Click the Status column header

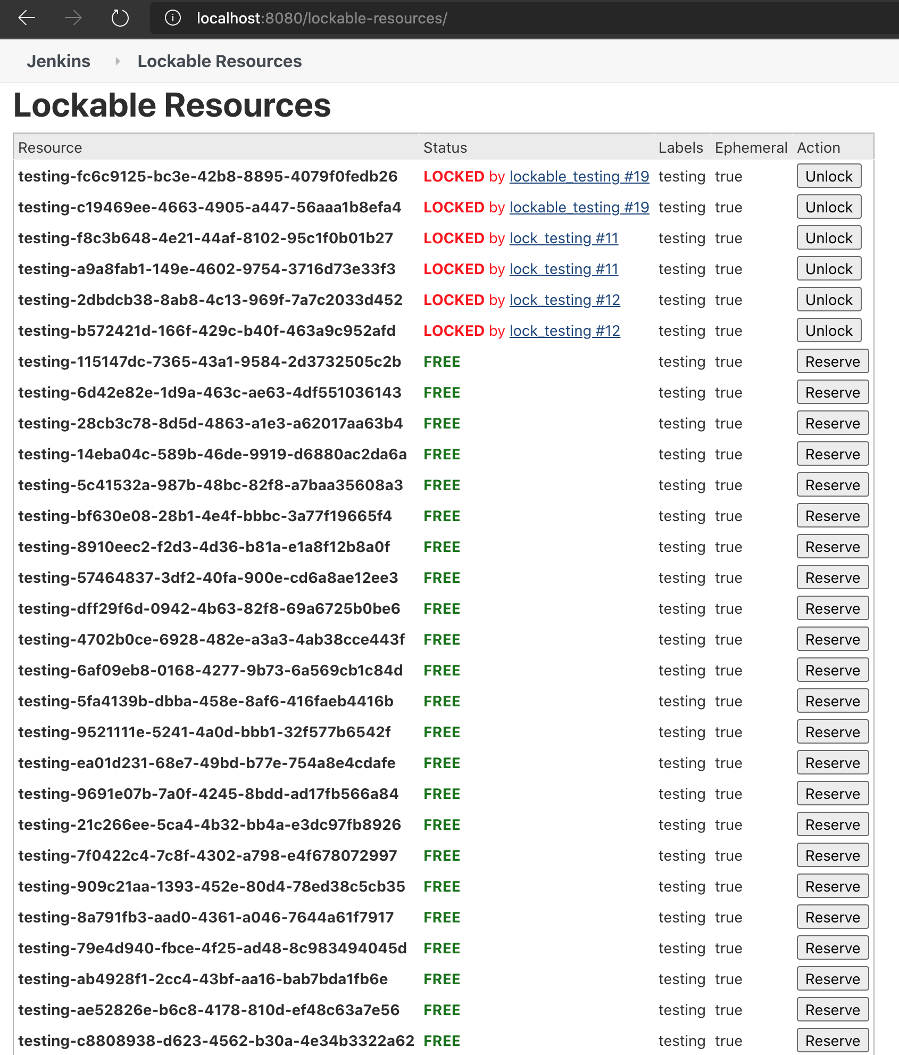coord(445,147)
